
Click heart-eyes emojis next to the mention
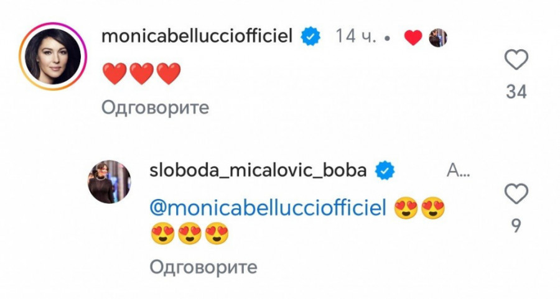(x=421, y=209)
